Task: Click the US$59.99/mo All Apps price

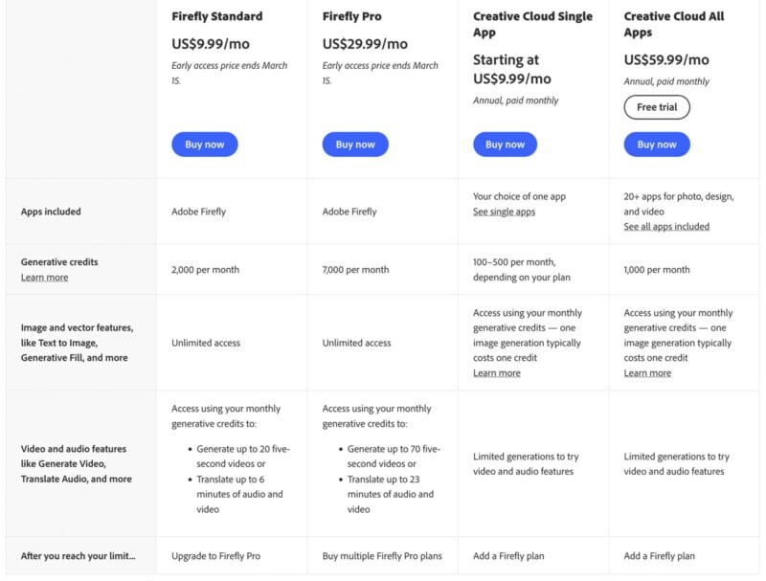Action: [x=666, y=59]
